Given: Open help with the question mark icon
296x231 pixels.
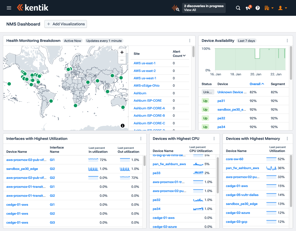Looking at the screenshot, I should point(257,8).
